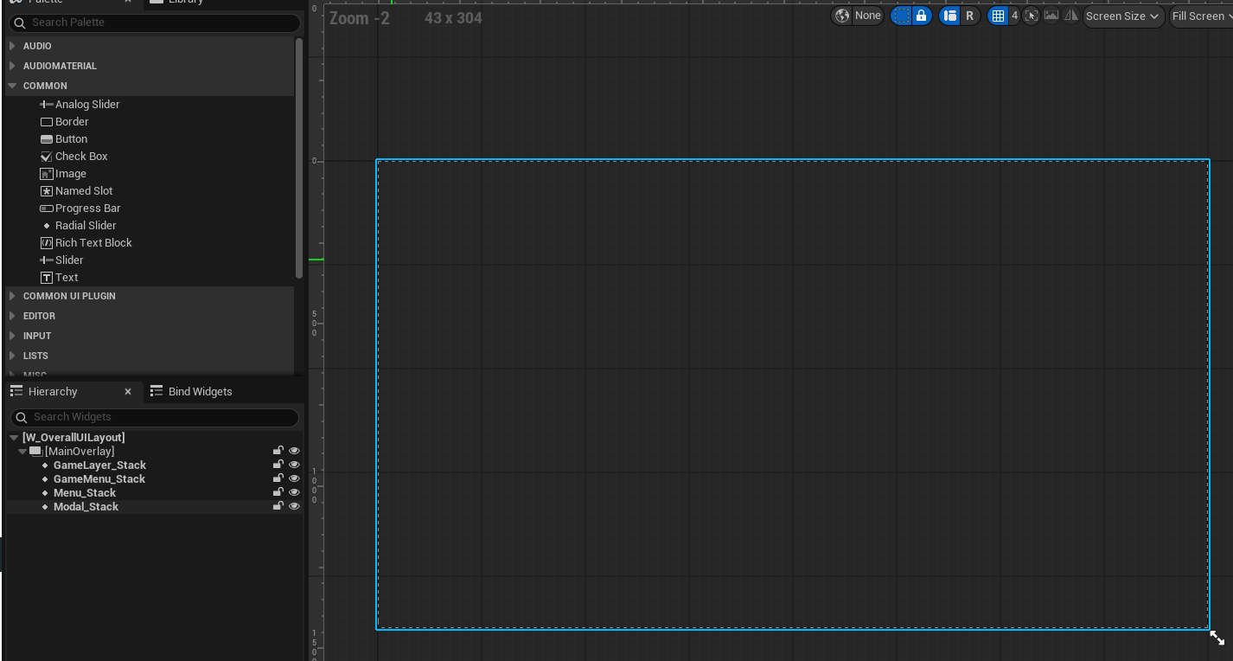Open the Screen Size dropdown
This screenshot has width=1233, height=661.
(1122, 16)
